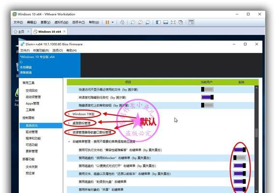This screenshot has height=193, width=276.
Task: Toggle the VMware library sidebar icon
Action: 158,22
